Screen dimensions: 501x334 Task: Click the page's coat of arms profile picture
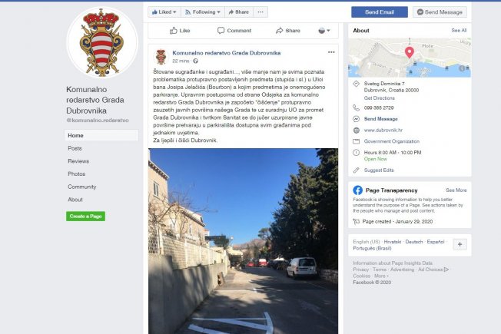(102, 42)
